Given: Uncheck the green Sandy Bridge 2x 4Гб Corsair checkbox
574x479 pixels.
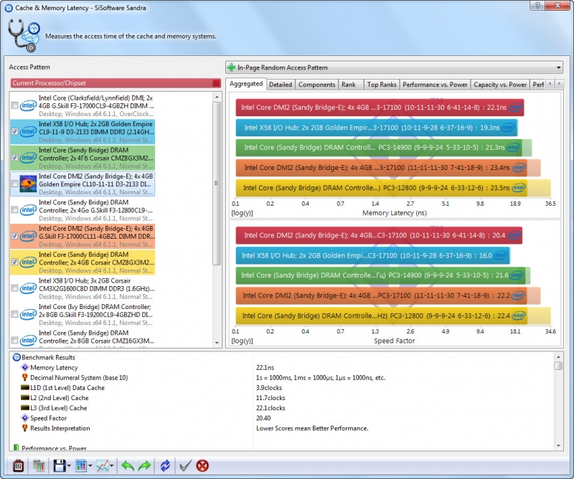Looking at the screenshot, I should pos(14,158).
